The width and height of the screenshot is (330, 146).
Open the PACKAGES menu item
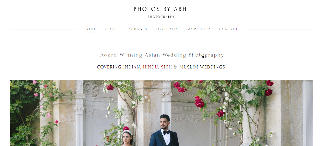pyautogui.click(x=137, y=29)
